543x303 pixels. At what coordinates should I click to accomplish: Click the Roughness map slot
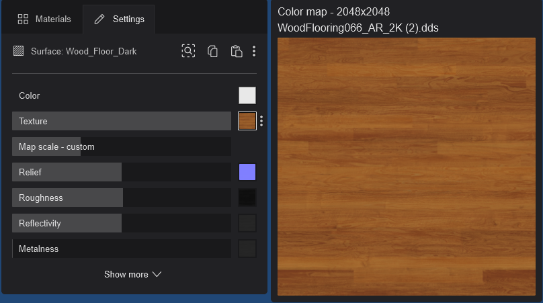coord(247,198)
